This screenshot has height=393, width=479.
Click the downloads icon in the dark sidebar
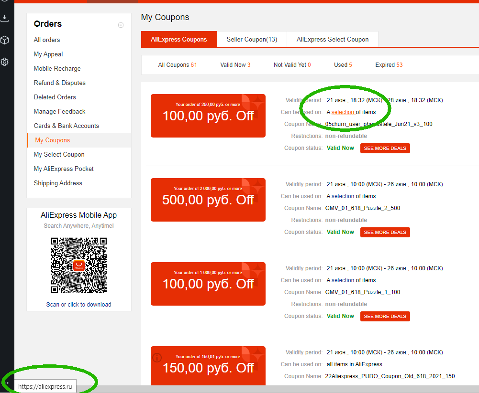(x=5, y=18)
